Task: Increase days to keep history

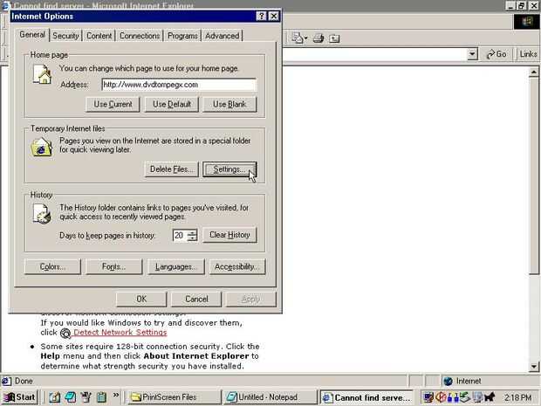Action: coord(192,232)
